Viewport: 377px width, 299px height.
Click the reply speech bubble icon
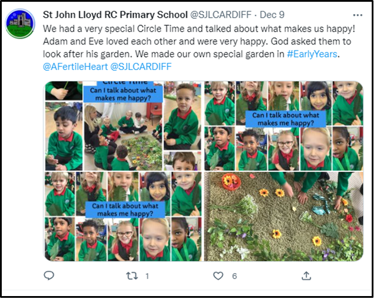click(49, 276)
